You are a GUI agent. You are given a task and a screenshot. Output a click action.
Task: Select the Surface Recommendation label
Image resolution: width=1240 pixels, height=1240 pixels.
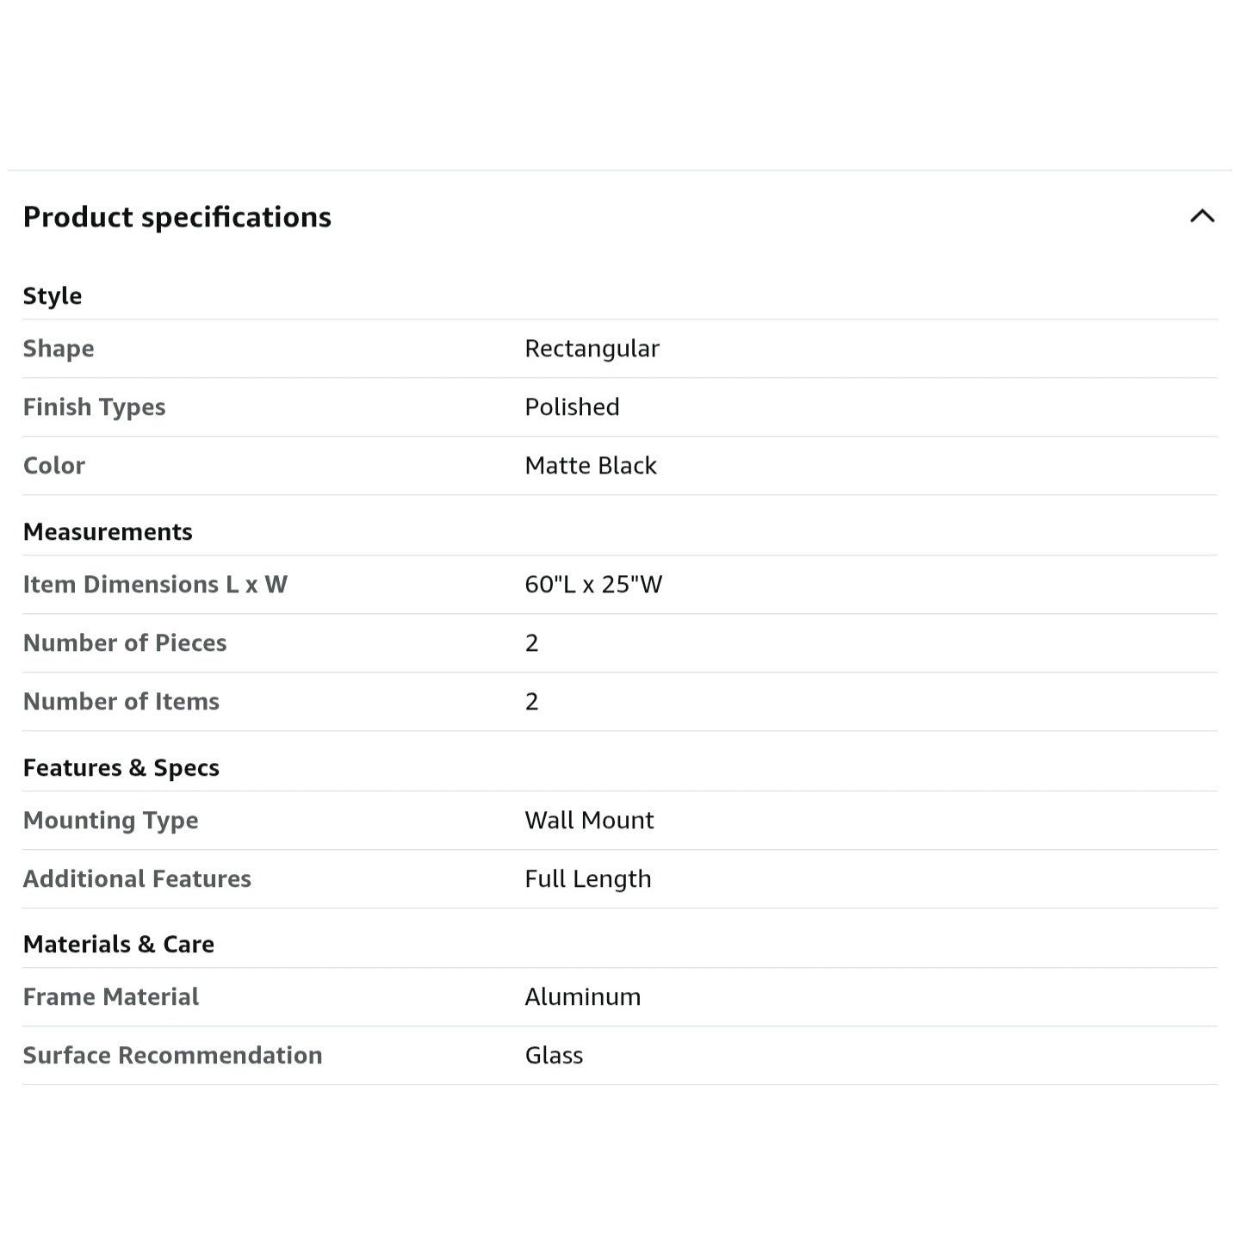point(173,1056)
